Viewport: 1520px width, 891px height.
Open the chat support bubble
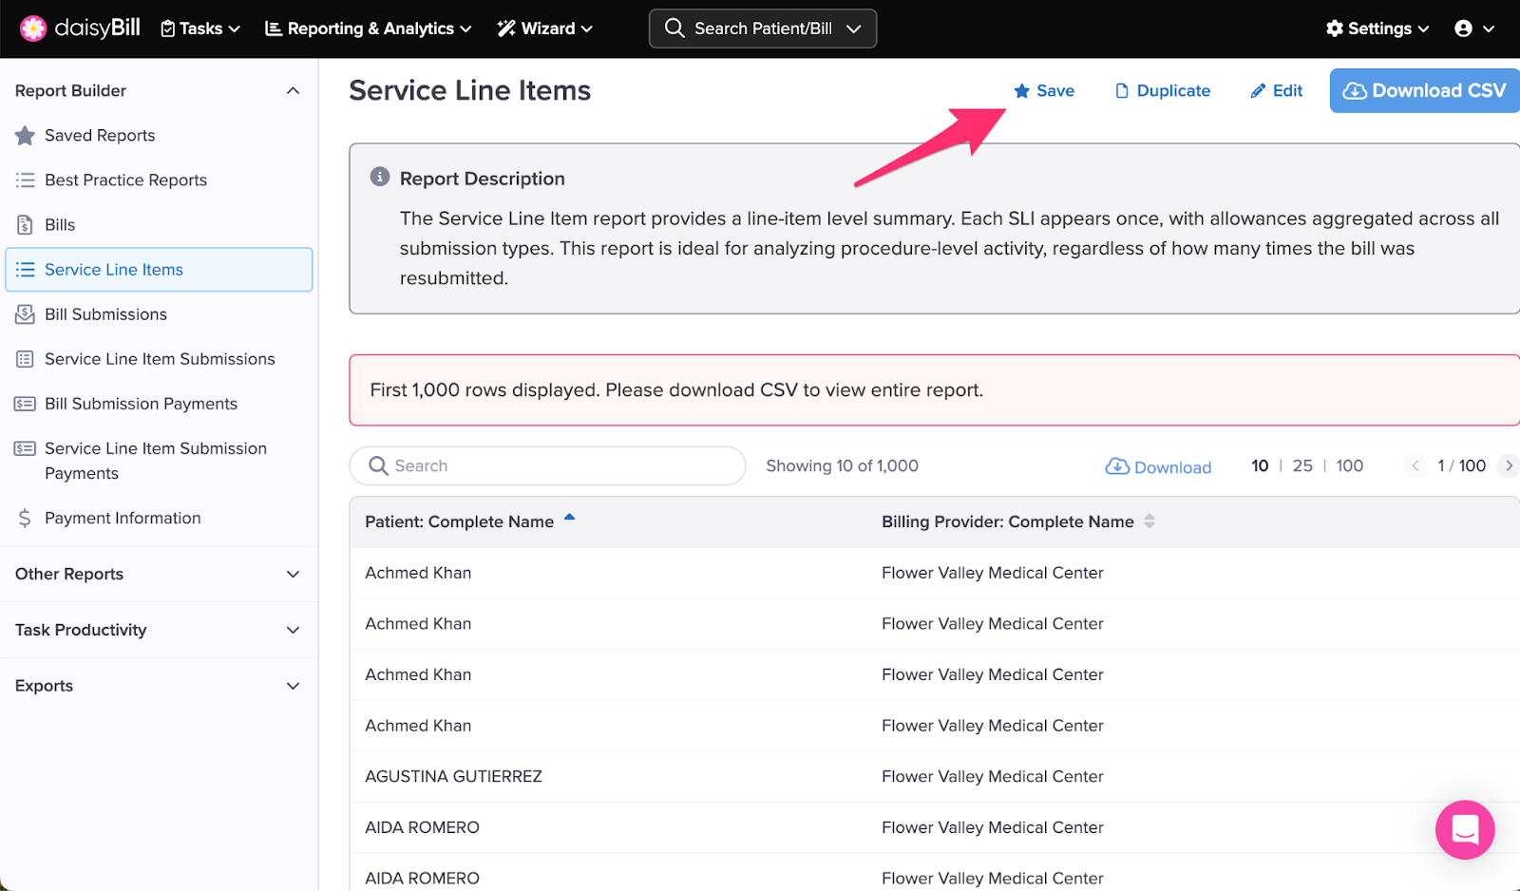pos(1464,829)
